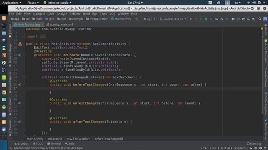The height and width of the screenshot is (150, 268).
Task: Switch to the activity_main.xml tab
Action: (62, 25)
